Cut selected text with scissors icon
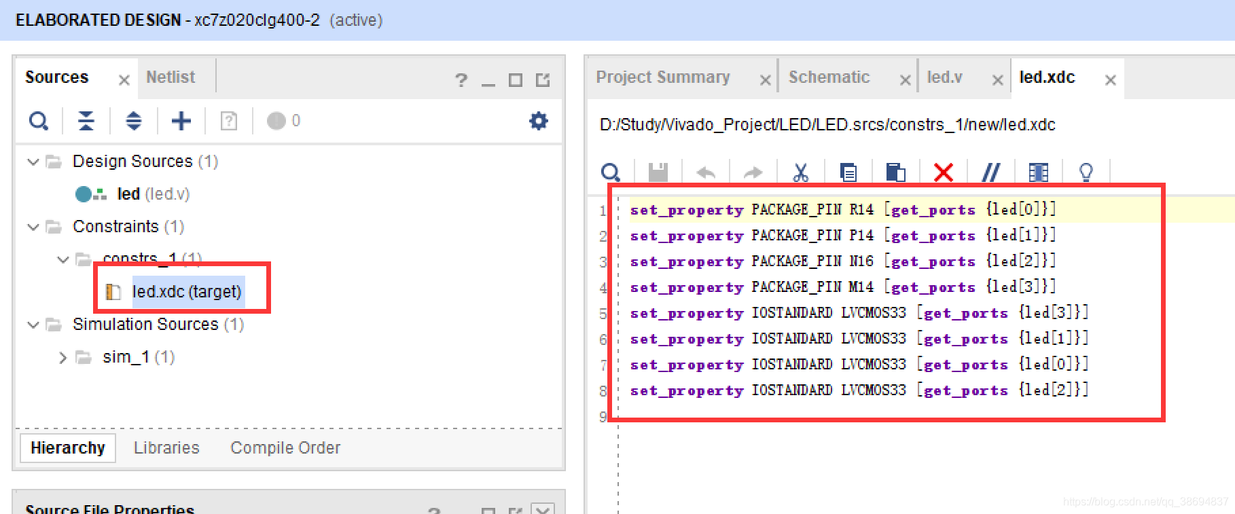Viewport: 1235px width, 514px height. tap(801, 172)
